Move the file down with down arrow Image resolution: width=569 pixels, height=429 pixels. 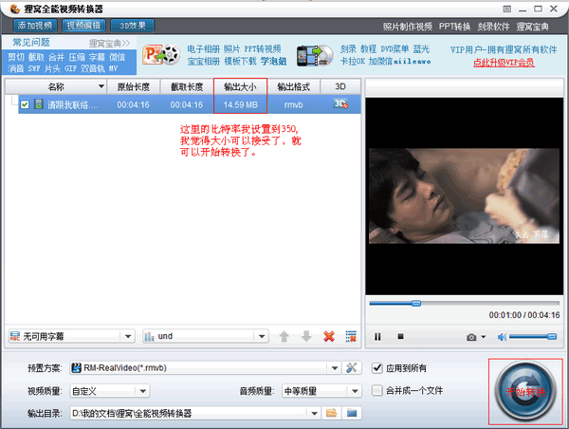point(306,336)
